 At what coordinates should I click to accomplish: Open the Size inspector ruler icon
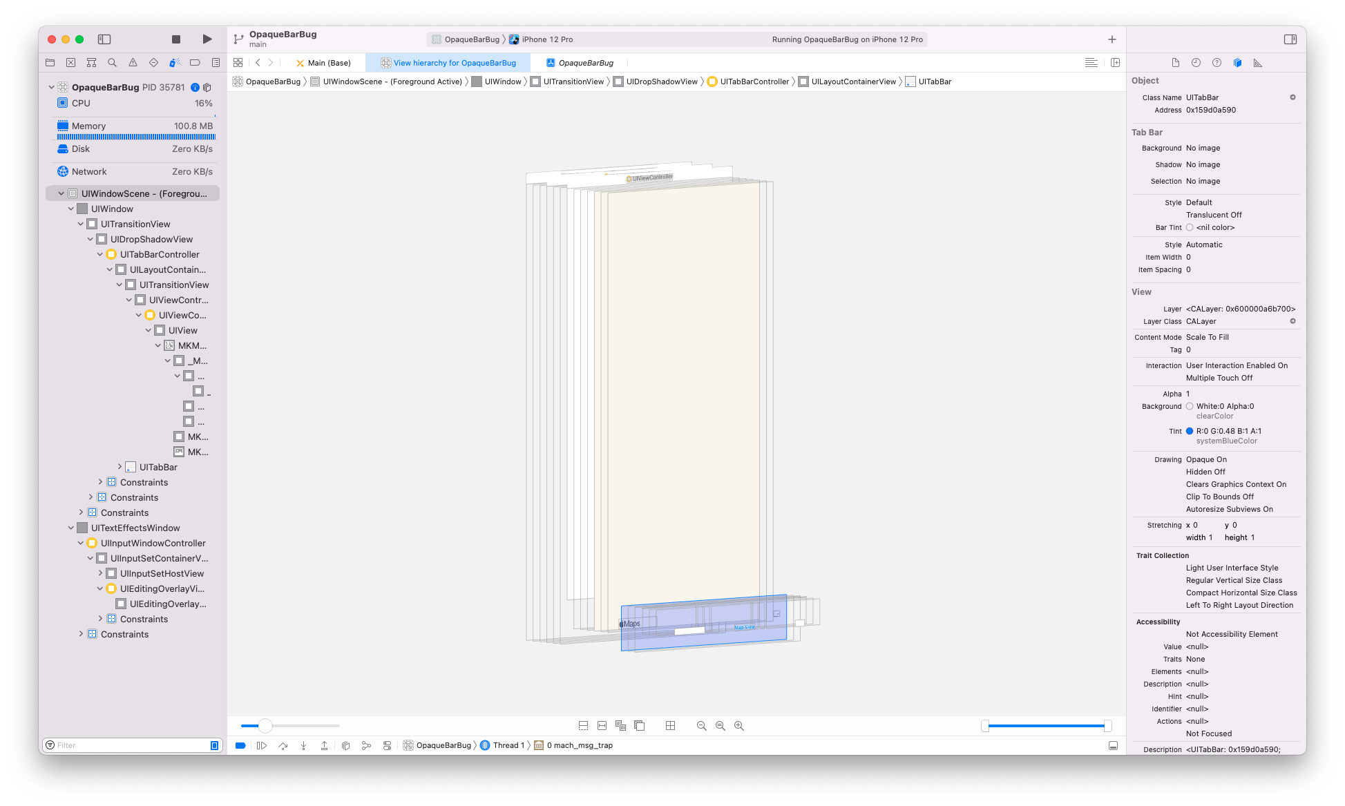pyautogui.click(x=1258, y=63)
